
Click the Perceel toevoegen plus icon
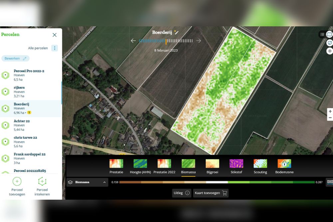click(x=17, y=181)
